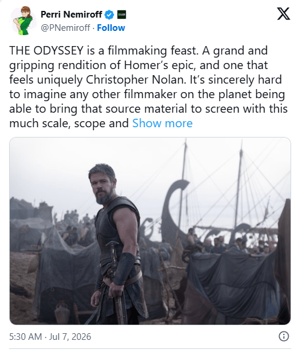Open Perri Nemiroff's cartoon avatar
Image resolution: width=296 pixels, height=352 pixels.
coord(24,21)
